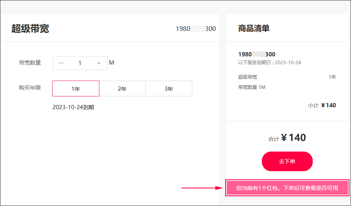Viewport: 351px width, 206px height.
Task: Click the 2023-10-24到期 expiry text
Action: click(73, 107)
